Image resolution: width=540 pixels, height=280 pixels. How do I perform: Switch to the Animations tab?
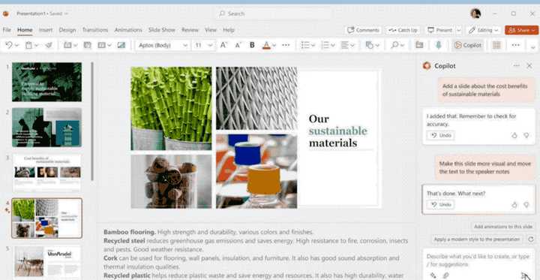click(x=128, y=30)
